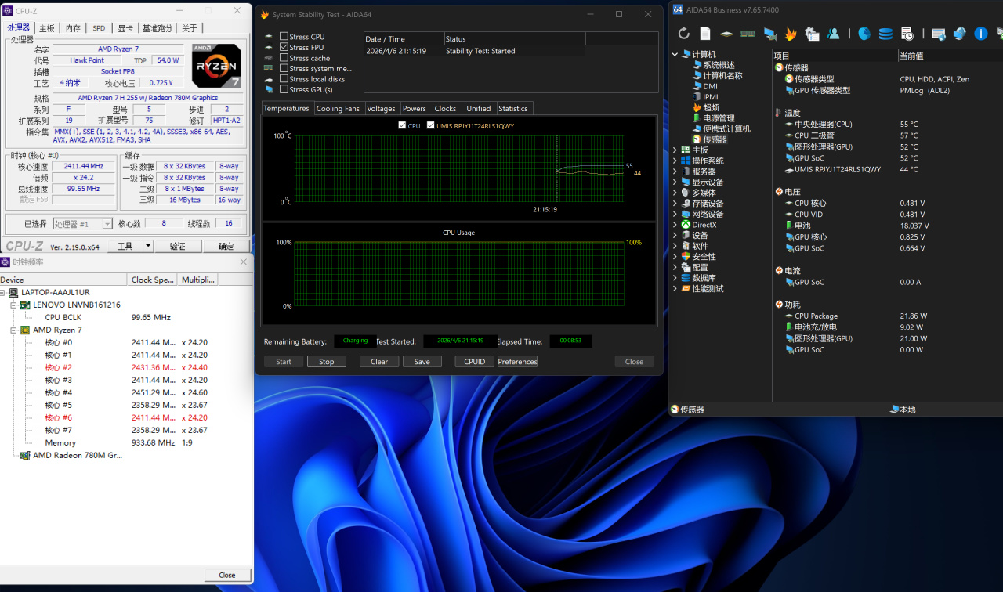Click the CPUID button

(x=474, y=362)
